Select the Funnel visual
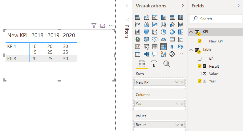The height and width of the screenshot is (131, 243). [146, 32]
